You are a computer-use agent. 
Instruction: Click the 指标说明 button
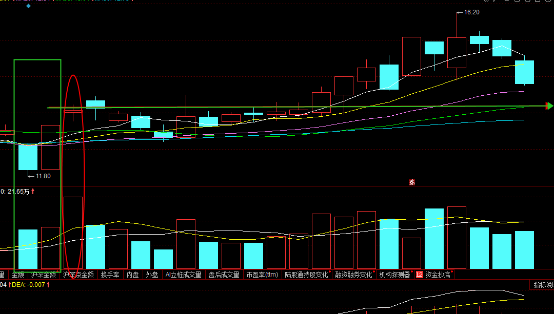click(x=543, y=285)
